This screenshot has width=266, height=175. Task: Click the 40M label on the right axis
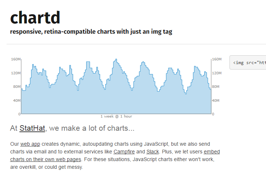tap(216, 100)
